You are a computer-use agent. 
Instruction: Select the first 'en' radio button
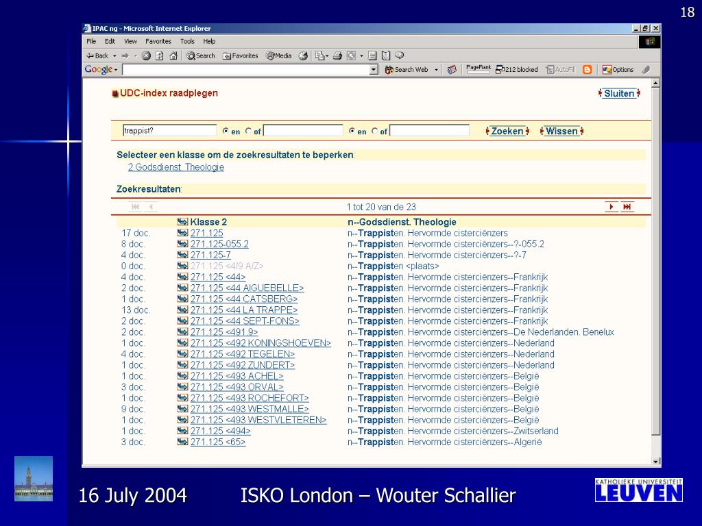click(x=226, y=131)
